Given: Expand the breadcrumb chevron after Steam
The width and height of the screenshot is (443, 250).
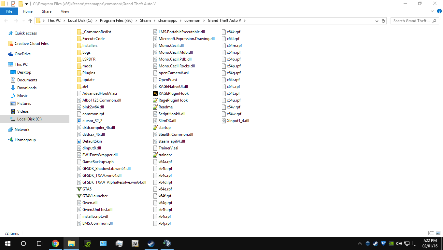Looking at the screenshot, I should click(x=154, y=21).
